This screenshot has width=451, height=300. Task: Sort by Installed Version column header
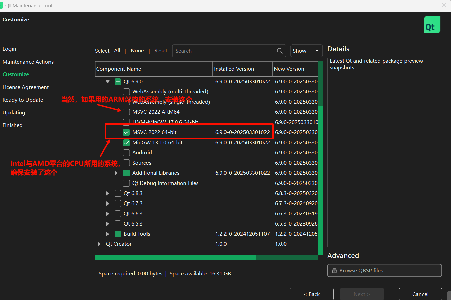[242, 69]
